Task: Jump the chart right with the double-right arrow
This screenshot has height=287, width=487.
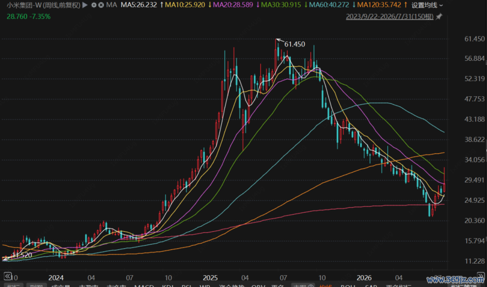Action: 481,276
